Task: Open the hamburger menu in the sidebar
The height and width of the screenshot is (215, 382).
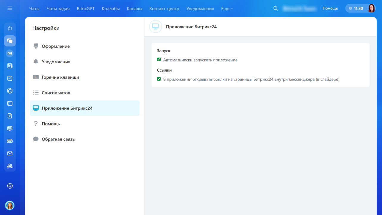Action: pyautogui.click(x=10, y=8)
